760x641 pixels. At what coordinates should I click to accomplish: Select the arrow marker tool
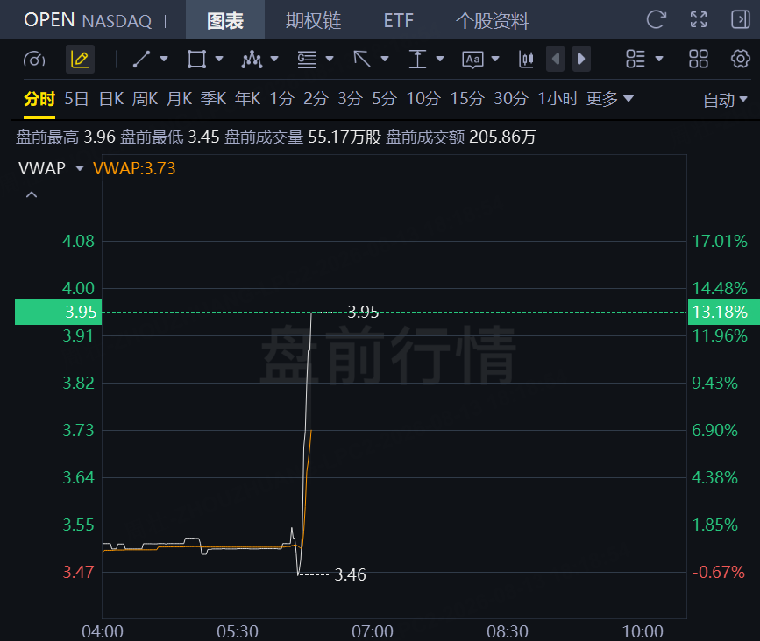click(x=362, y=59)
